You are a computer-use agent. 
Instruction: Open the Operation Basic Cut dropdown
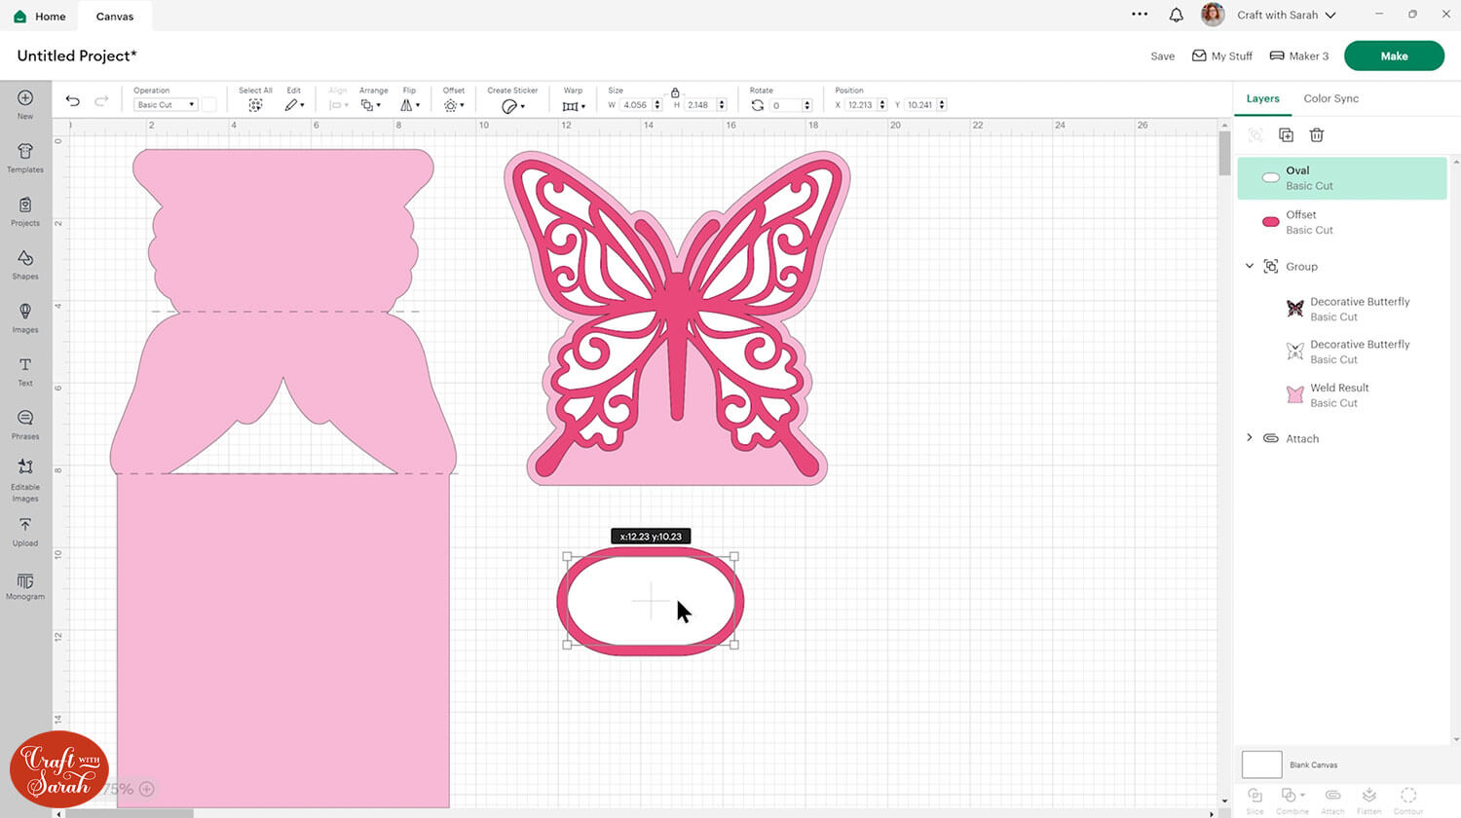click(165, 105)
